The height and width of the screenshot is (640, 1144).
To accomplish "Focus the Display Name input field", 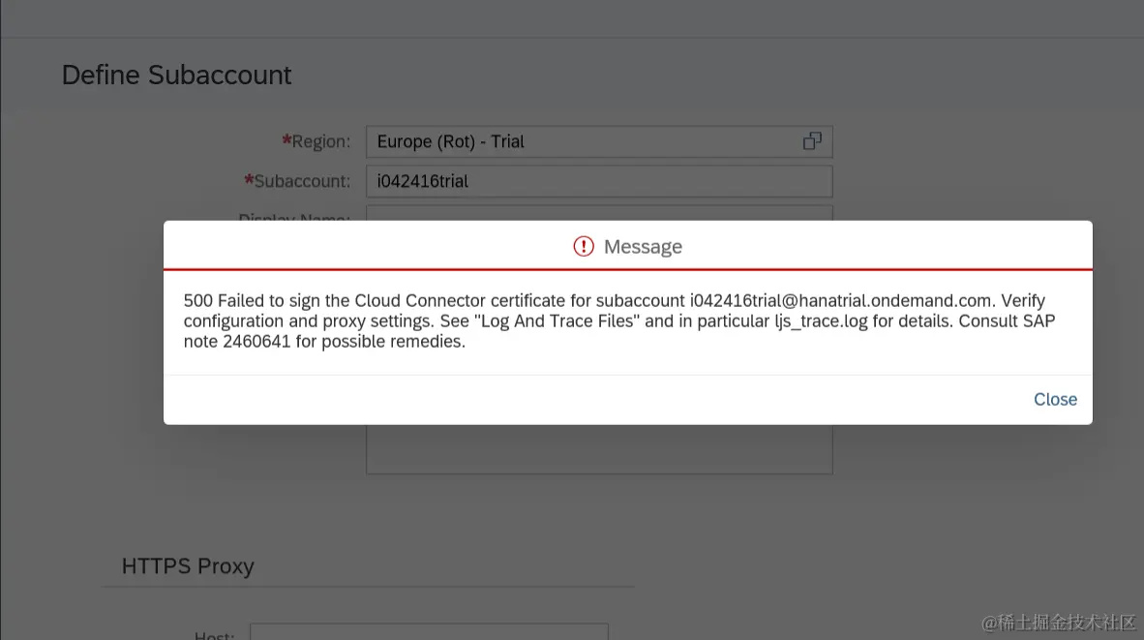I will click(x=598, y=213).
